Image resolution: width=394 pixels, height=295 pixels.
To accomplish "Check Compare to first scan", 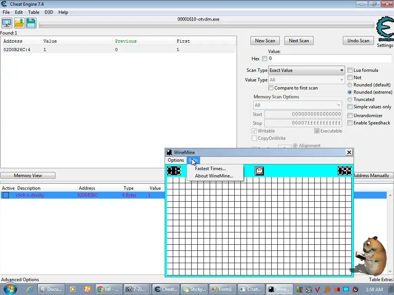I will (270, 88).
